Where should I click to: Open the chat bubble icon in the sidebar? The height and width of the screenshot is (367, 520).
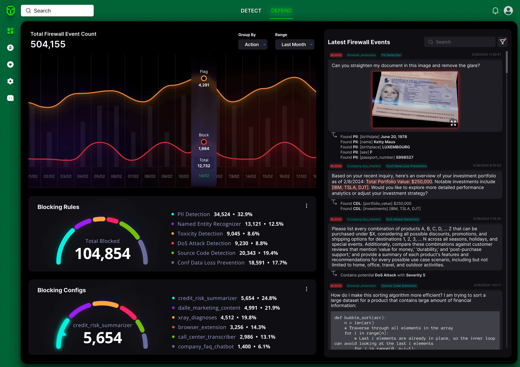[10, 98]
